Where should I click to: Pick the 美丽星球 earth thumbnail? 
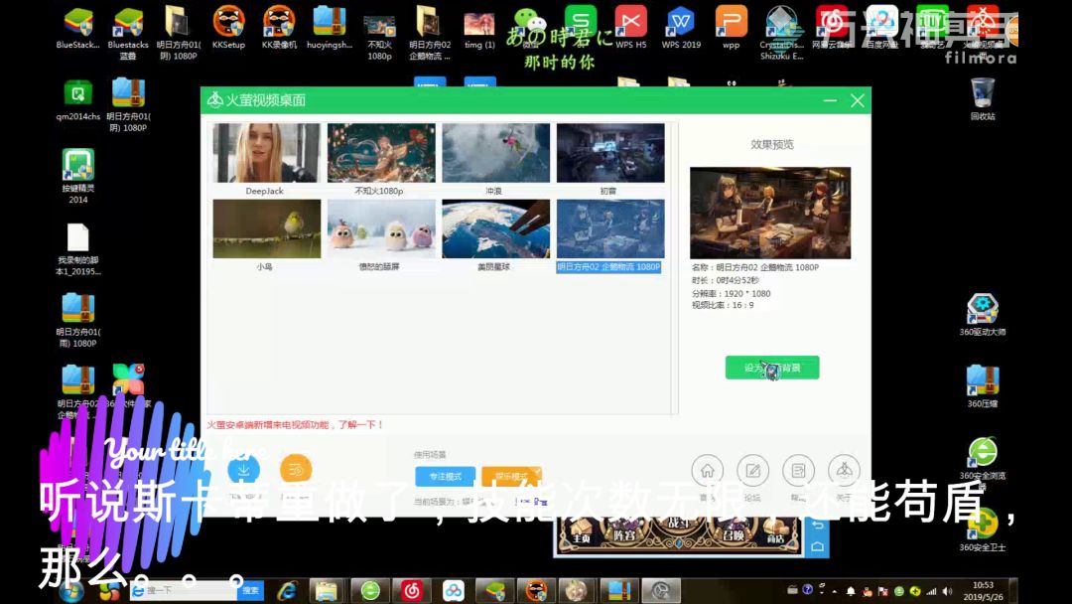click(494, 229)
